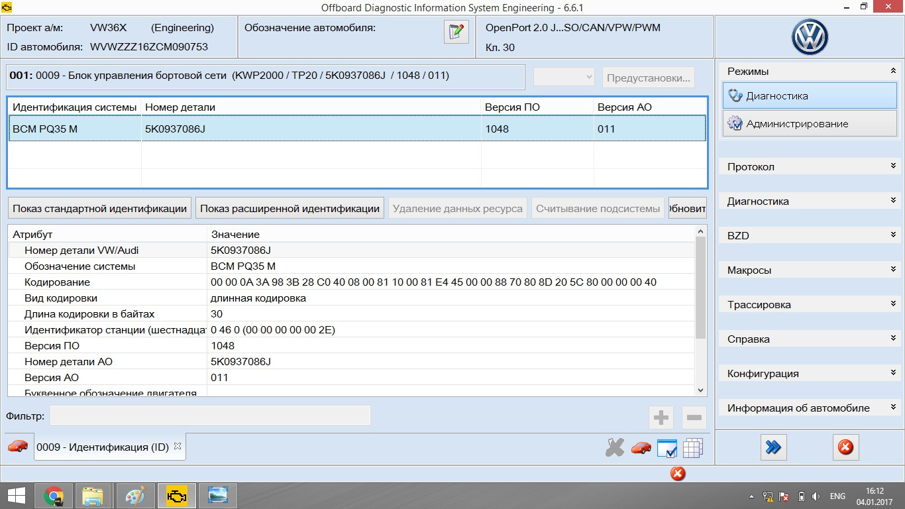Viewport: 905px width, 509px height.
Task: Click Показ стандартной идентификации button
Action: coord(99,208)
